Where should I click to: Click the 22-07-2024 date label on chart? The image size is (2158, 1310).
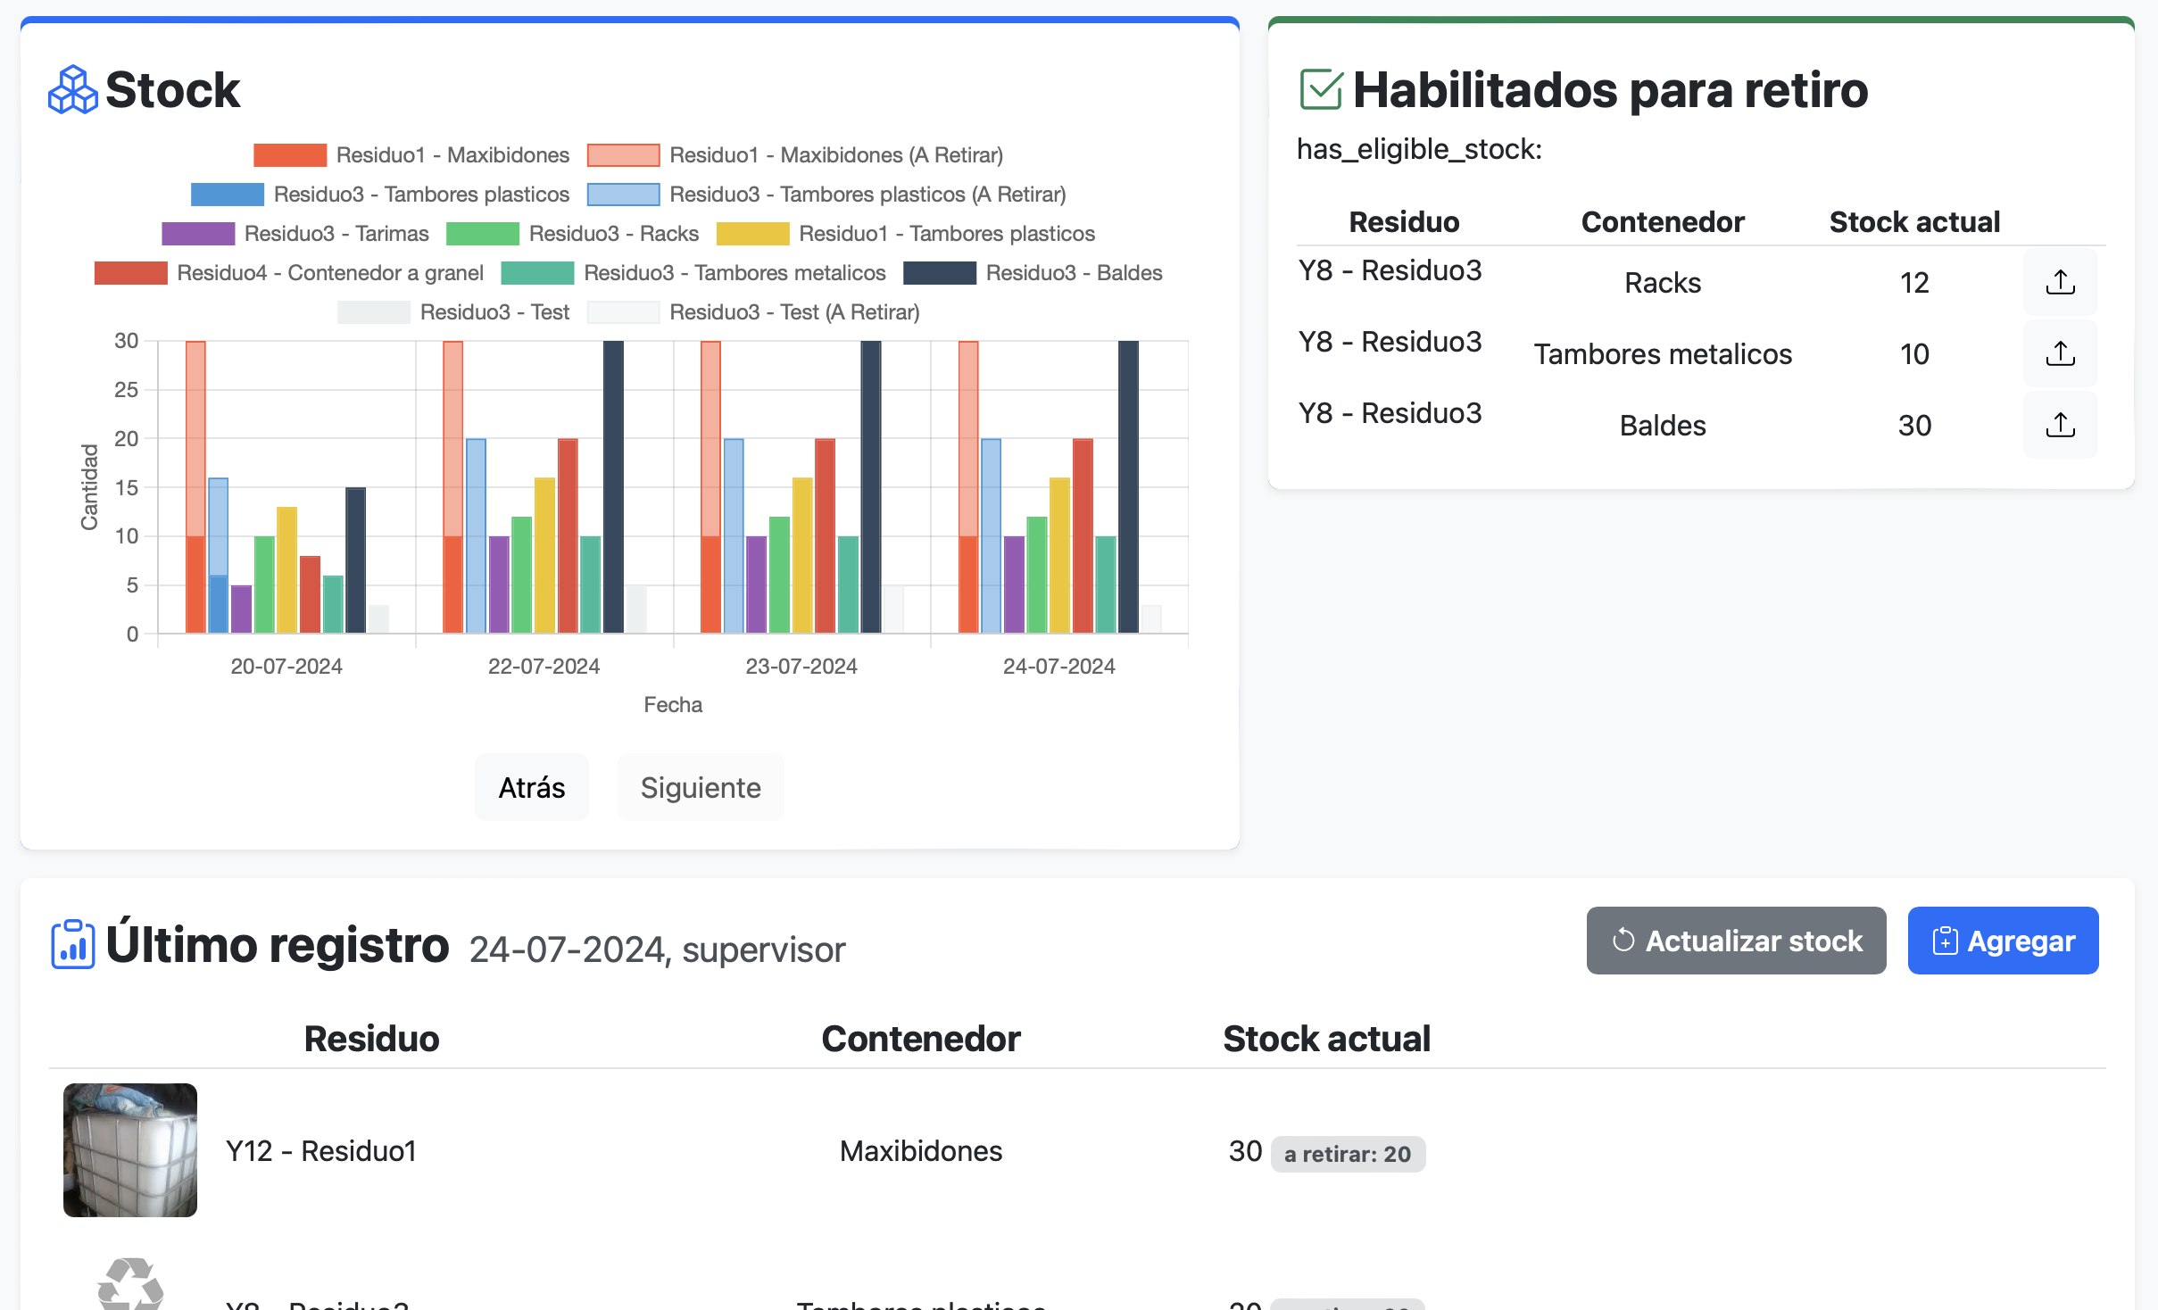544,667
